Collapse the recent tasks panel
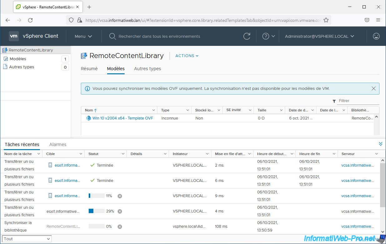The width and height of the screenshot is (386, 244). (380, 144)
